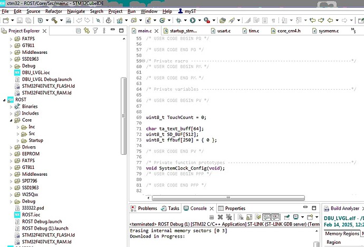364x247 pixels.
Task: Click the Build hammer icon
Action: click(54, 21)
